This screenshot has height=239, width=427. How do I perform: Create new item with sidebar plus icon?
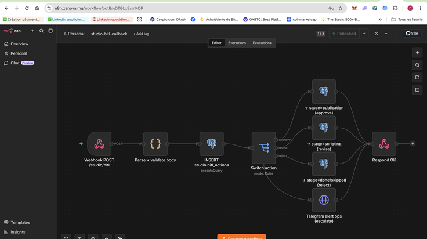[32, 31]
